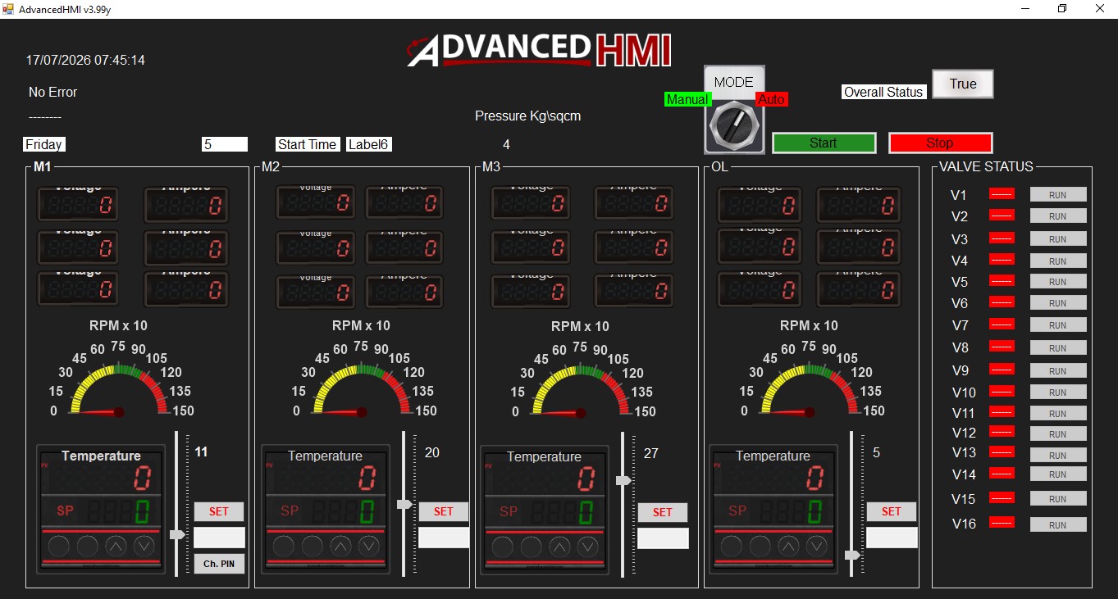
Task: Click the OL setpoint input field
Action: (x=892, y=538)
